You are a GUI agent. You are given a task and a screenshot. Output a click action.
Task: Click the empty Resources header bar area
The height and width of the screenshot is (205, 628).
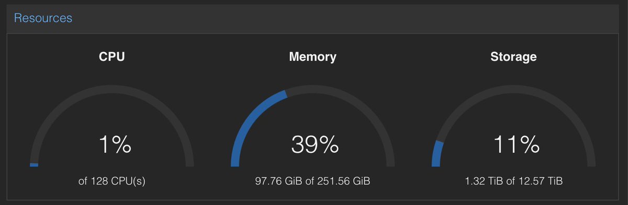point(345,18)
